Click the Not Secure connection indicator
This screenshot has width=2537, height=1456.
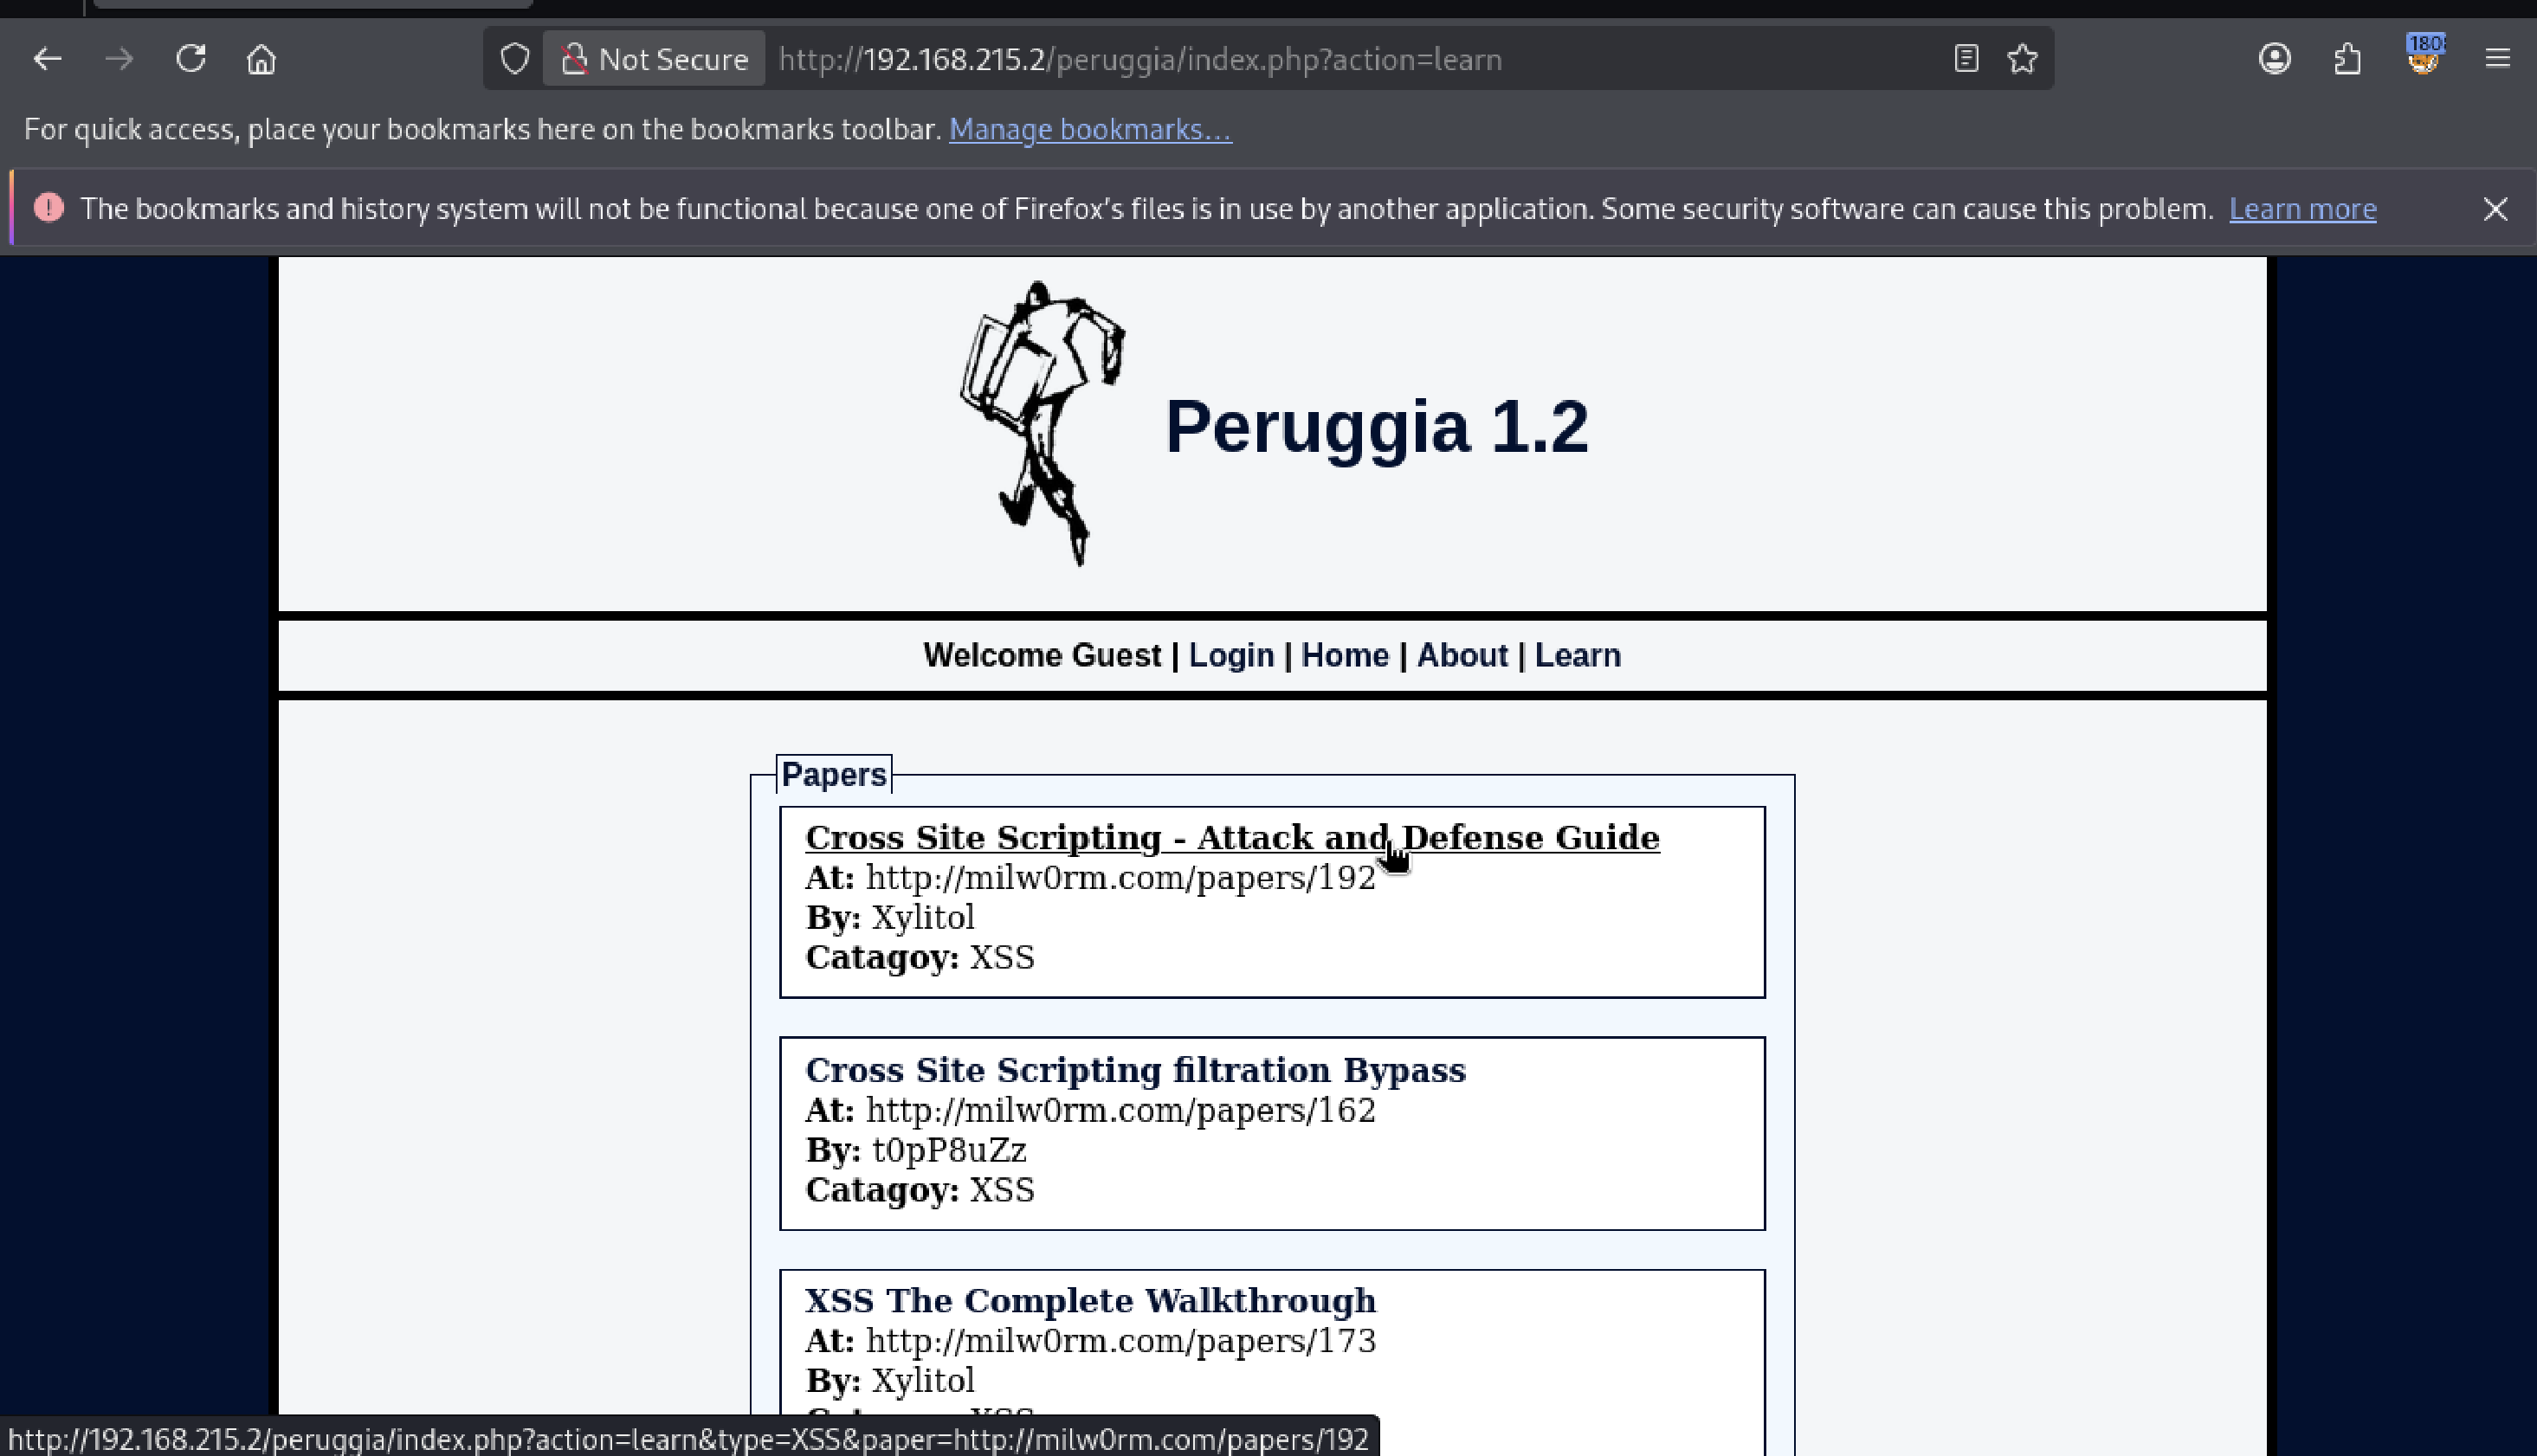click(x=655, y=59)
